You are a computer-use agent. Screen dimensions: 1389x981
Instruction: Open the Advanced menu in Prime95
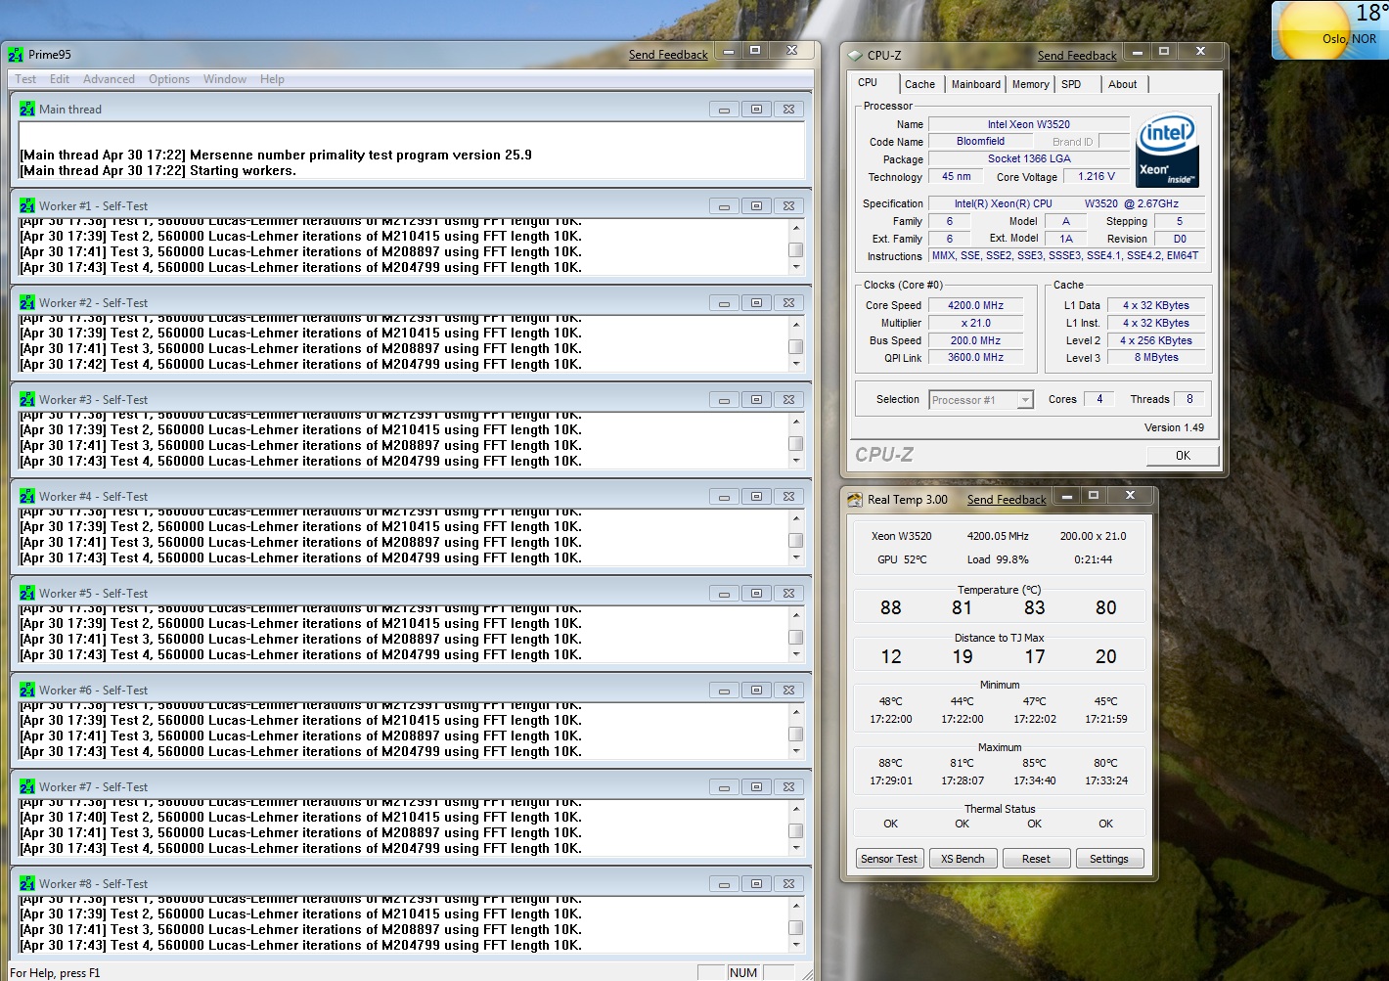pos(109,79)
